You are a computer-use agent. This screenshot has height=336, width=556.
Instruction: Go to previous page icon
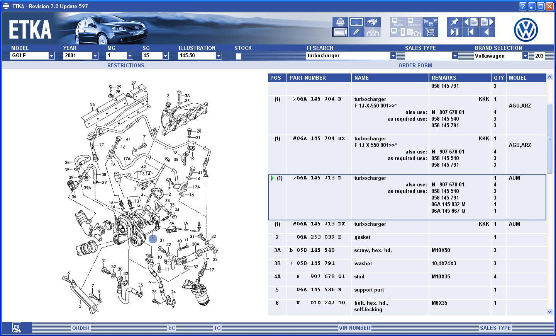(x=471, y=22)
